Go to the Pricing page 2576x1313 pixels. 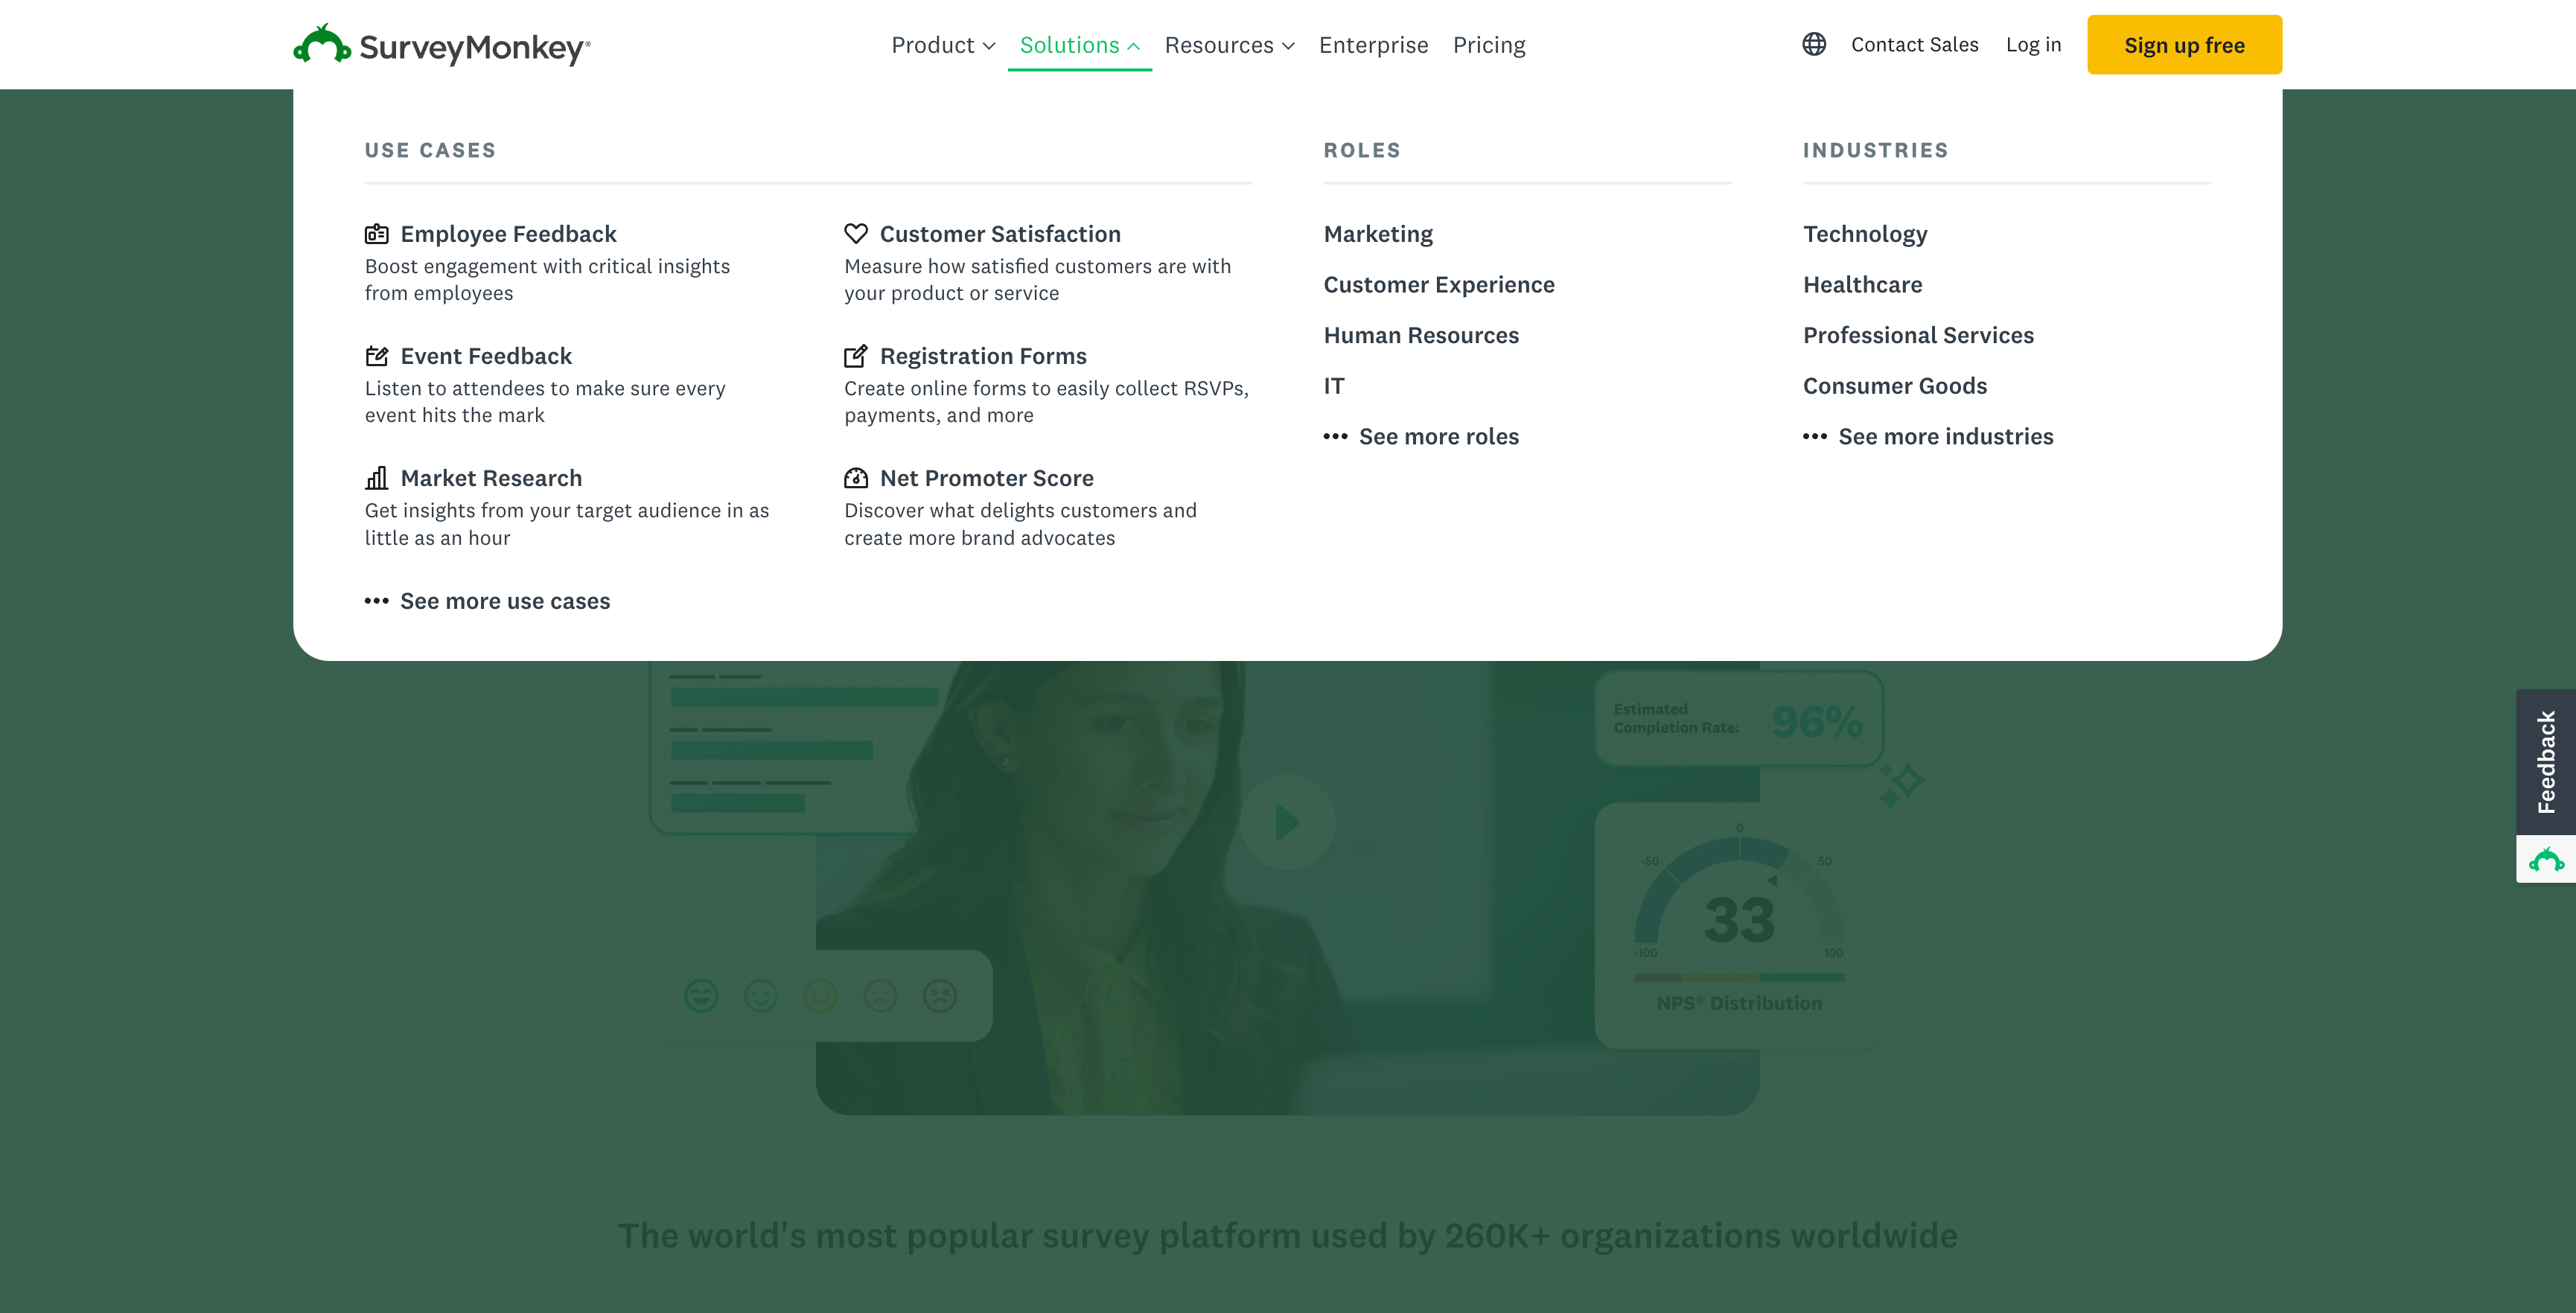tap(1488, 45)
